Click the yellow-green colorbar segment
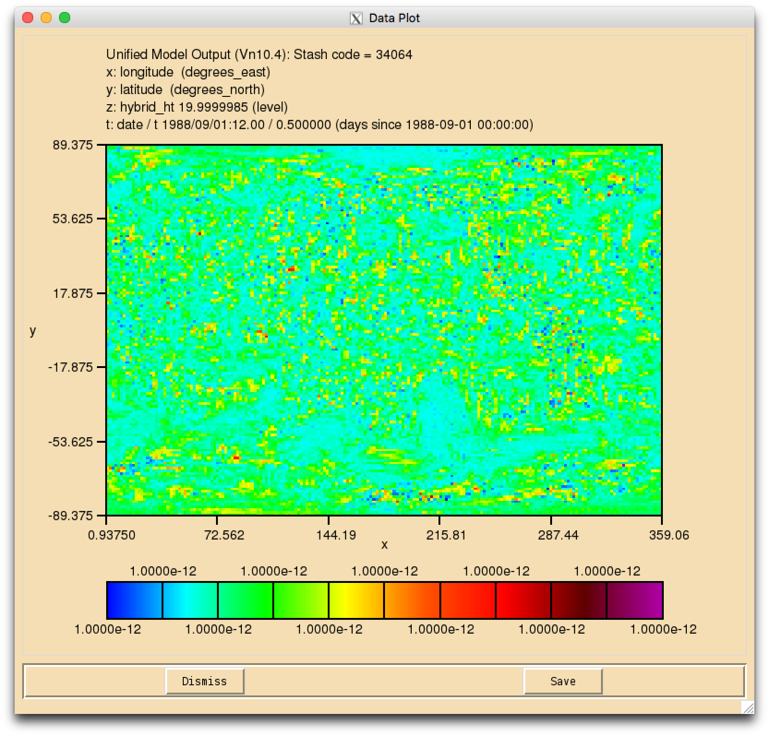The width and height of the screenshot is (769, 736). (x=301, y=600)
